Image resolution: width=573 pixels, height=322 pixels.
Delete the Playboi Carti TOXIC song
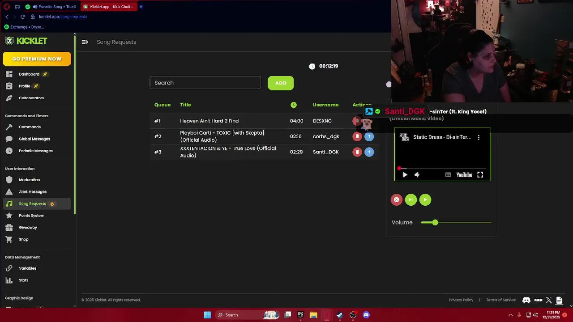point(357,136)
